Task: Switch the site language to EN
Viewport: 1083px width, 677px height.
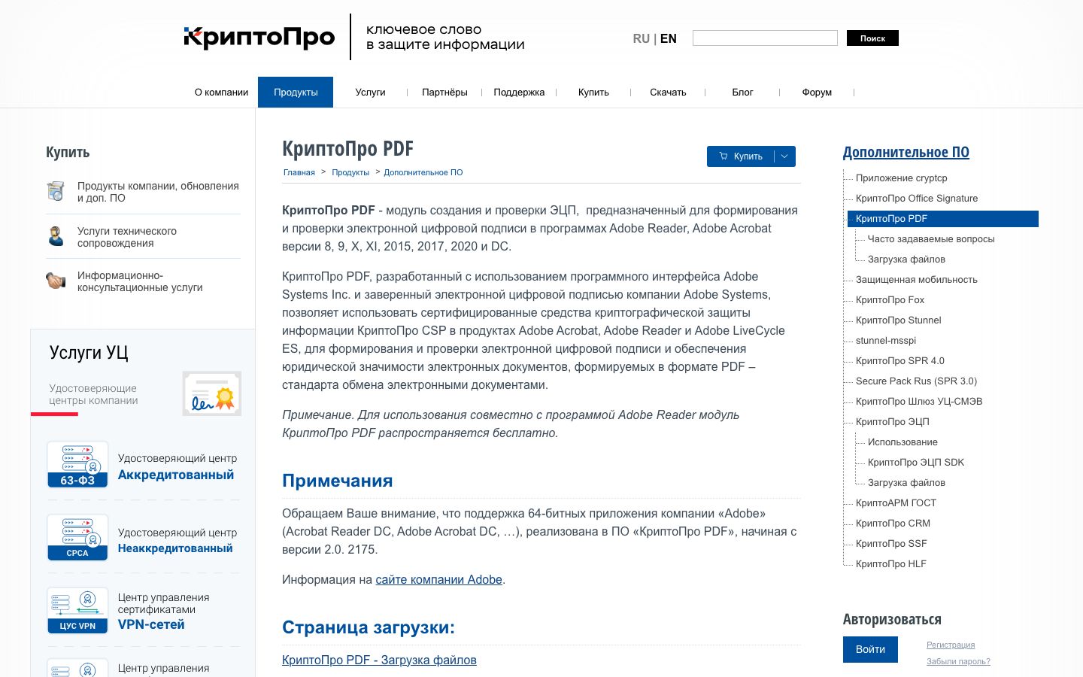Action: [x=669, y=38]
